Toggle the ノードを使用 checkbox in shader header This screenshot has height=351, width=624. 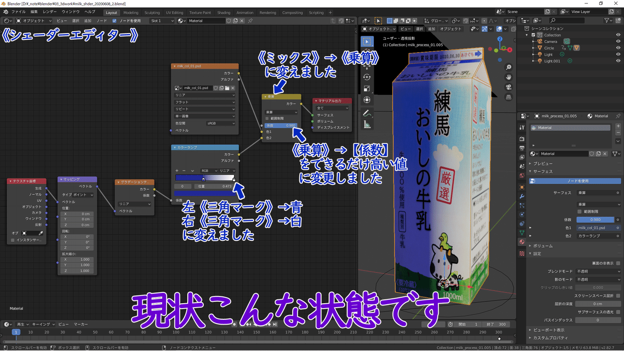click(x=115, y=21)
